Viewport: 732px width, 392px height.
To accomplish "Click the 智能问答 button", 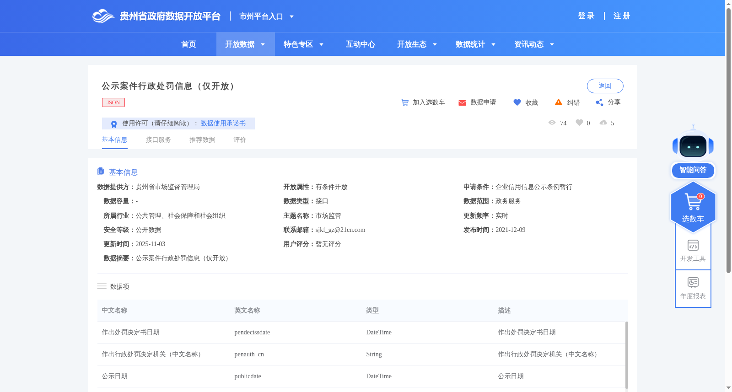I will pyautogui.click(x=693, y=170).
